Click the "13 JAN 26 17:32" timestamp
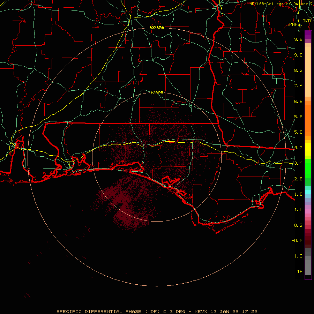 [234, 312]
